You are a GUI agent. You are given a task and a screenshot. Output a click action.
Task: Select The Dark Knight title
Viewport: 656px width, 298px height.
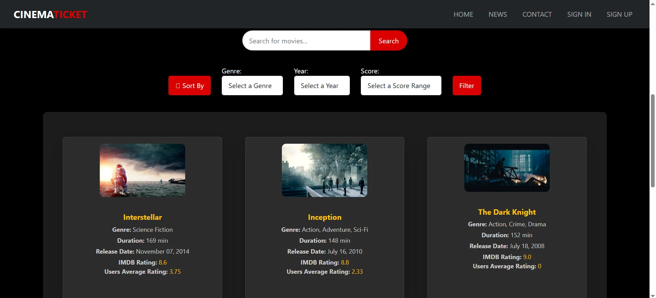tap(507, 212)
